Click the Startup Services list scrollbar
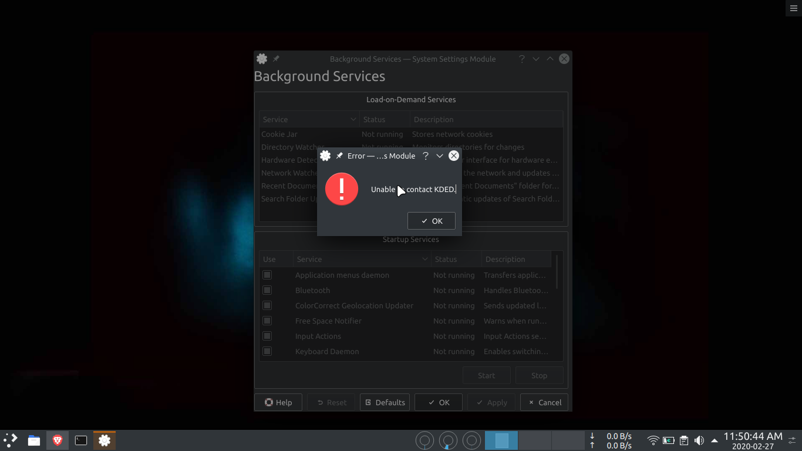Viewport: 802px width, 451px height. (557, 273)
